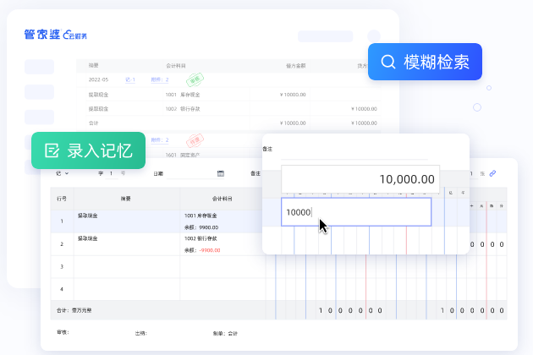Image resolution: width=533 pixels, height=355 pixels.
Task: Select row number 3 in entry table
Action: coord(62,267)
